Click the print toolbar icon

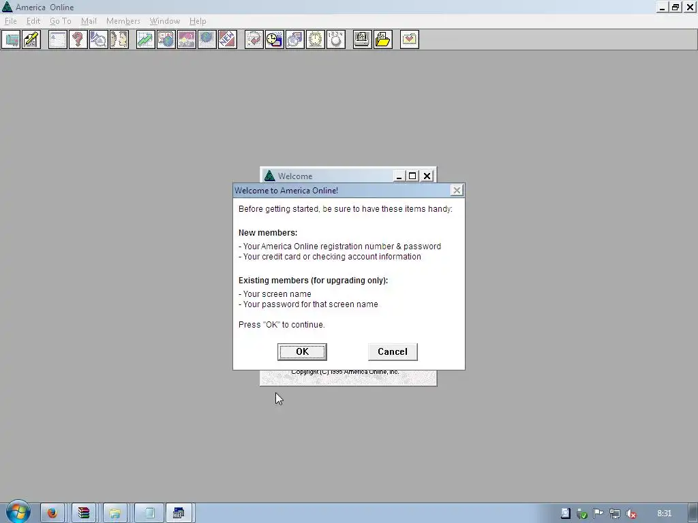tap(363, 39)
